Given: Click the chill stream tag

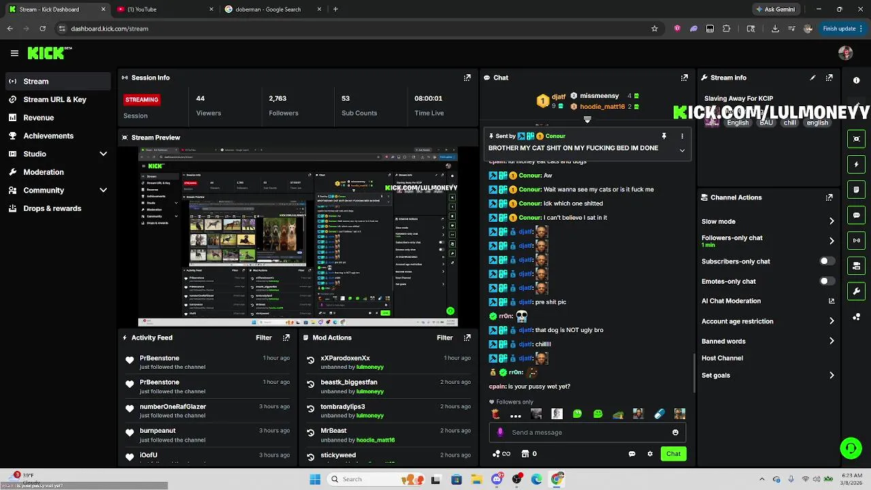Looking at the screenshot, I should [789, 122].
